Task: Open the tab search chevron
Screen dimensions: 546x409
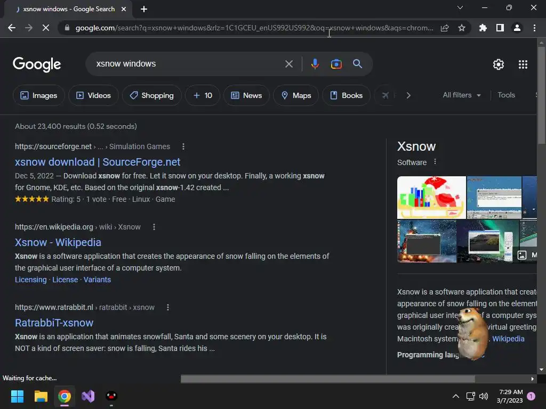Action: (460, 7)
